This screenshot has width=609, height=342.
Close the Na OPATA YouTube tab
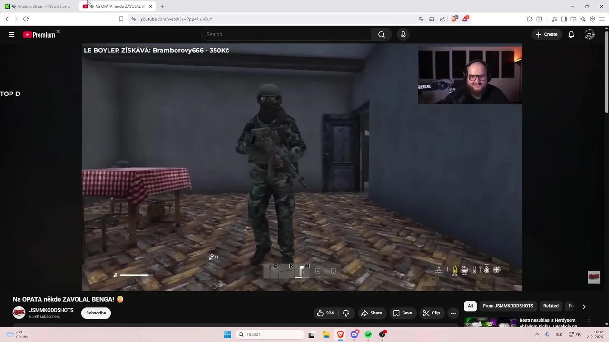tap(151, 6)
